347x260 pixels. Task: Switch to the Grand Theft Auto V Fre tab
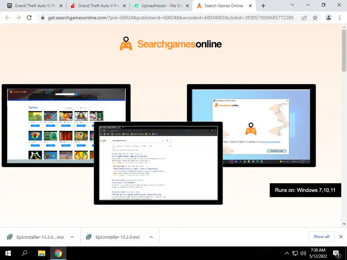click(99, 6)
